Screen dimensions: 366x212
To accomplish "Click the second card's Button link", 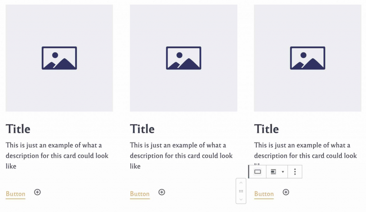I will (140, 194).
